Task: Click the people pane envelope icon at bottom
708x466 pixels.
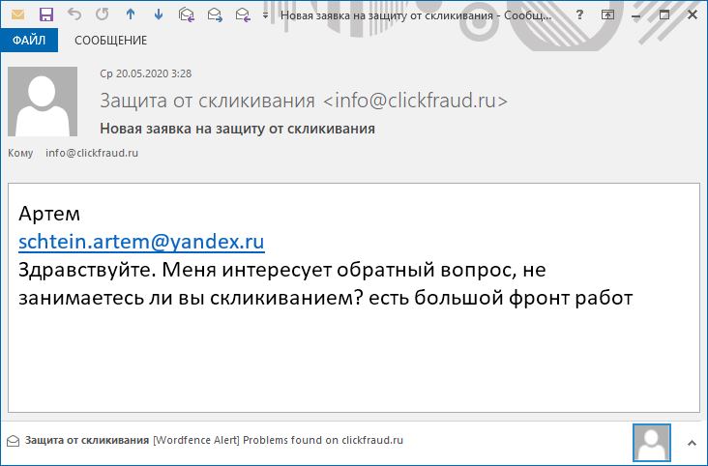Action: click(14, 440)
